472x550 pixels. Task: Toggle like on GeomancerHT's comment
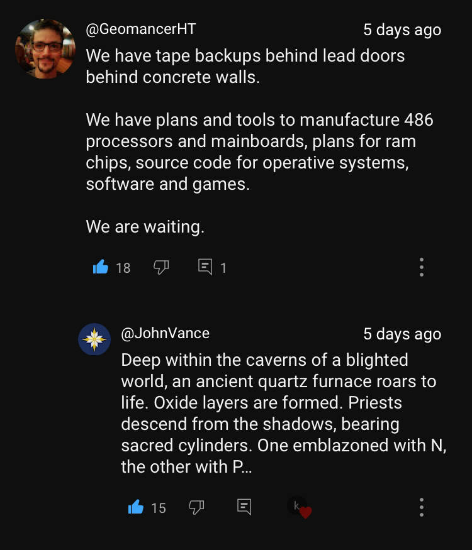point(101,267)
